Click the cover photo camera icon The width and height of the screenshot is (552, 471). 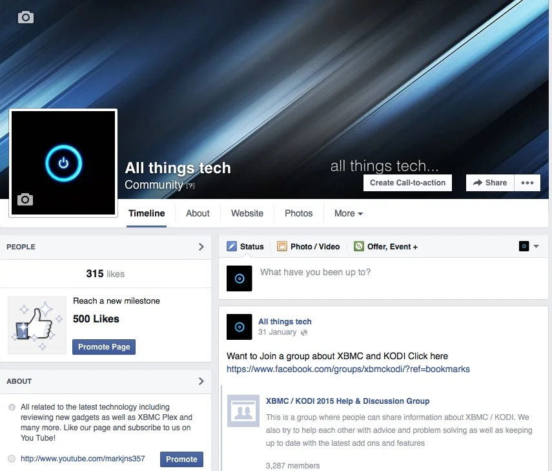26,17
